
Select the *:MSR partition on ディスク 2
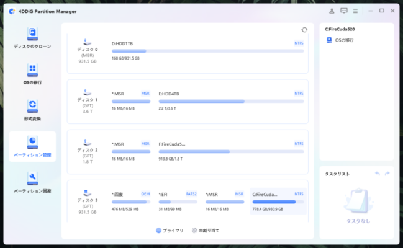point(131,151)
